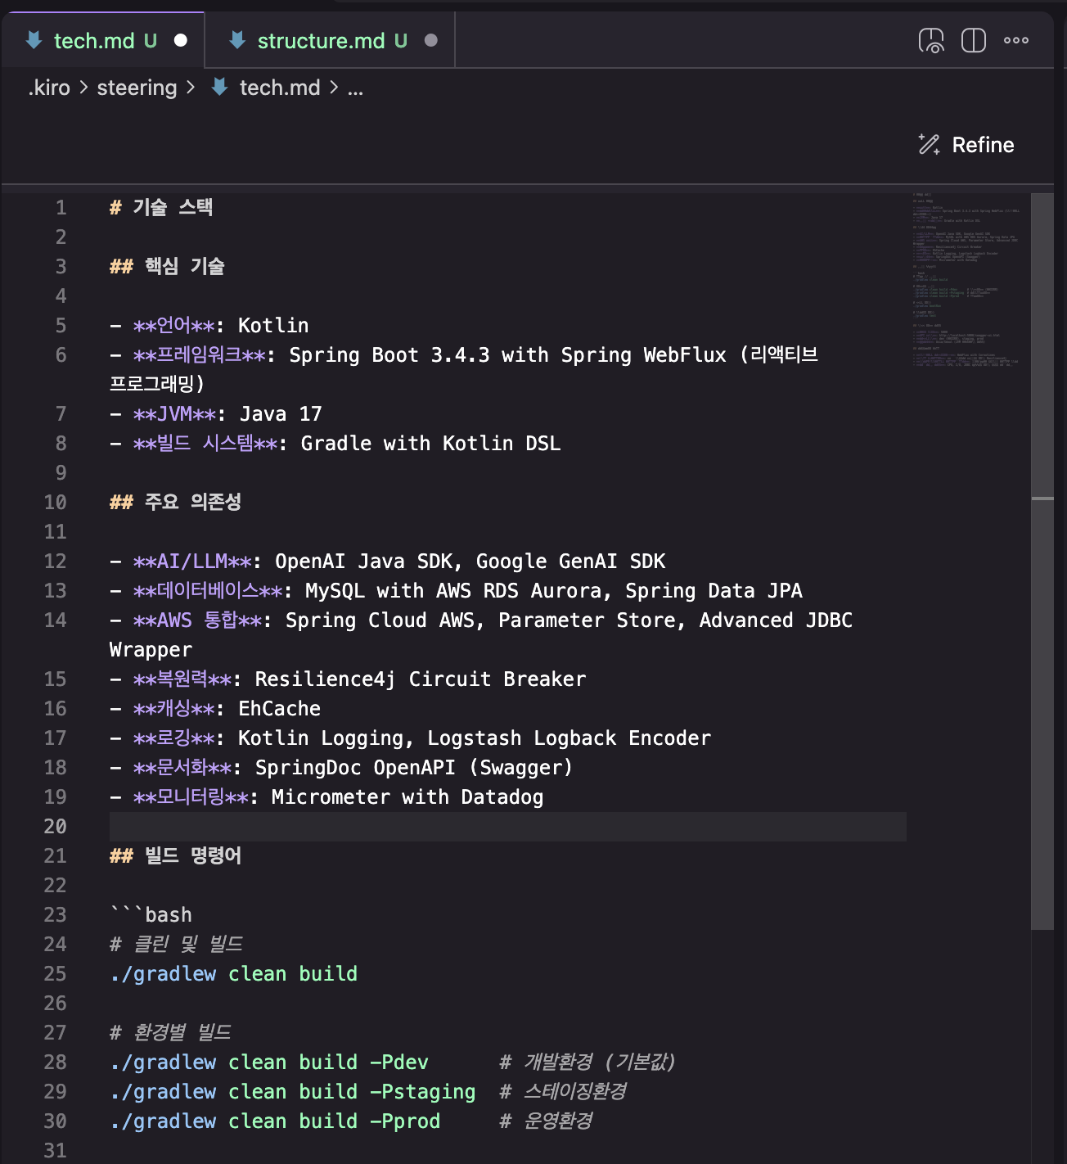Image resolution: width=1067 pixels, height=1164 pixels.
Task: Click the '## 주요 의존성' heading
Action: point(175,502)
